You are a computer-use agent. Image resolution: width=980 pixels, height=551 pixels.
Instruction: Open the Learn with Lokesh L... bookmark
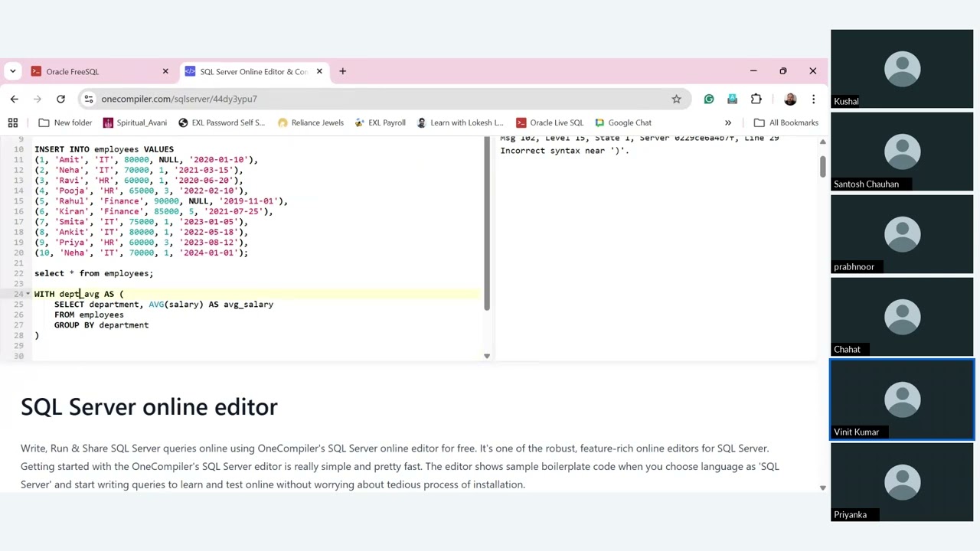460,122
